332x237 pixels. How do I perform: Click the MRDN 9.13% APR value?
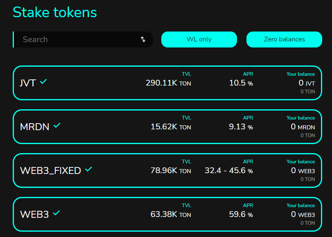(x=241, y=127)
